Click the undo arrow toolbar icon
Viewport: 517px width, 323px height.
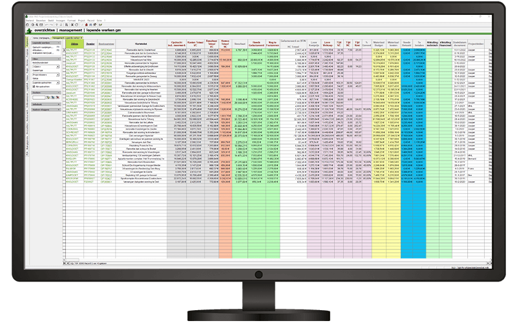[x=47, y=25]
